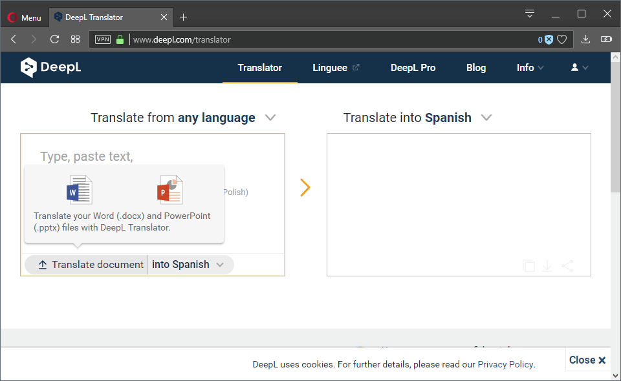This screenshot has height=381, width=621.
Task: Bookmark page with the heart icon
Action: click(562, 39)
